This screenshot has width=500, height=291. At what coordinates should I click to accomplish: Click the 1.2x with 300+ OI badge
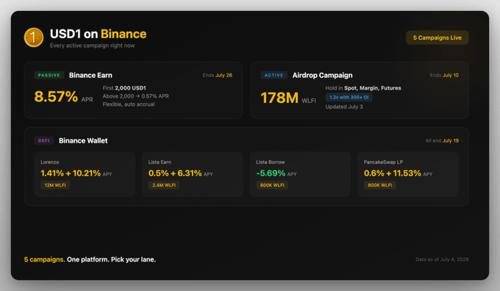point(349,97)
